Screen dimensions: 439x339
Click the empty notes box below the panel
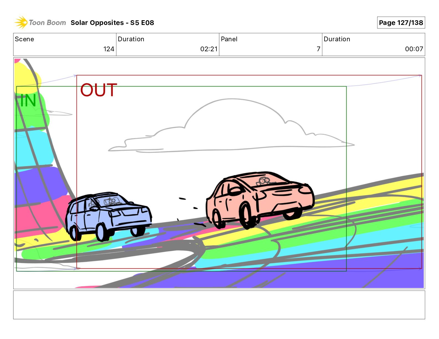tap(219, 305)
